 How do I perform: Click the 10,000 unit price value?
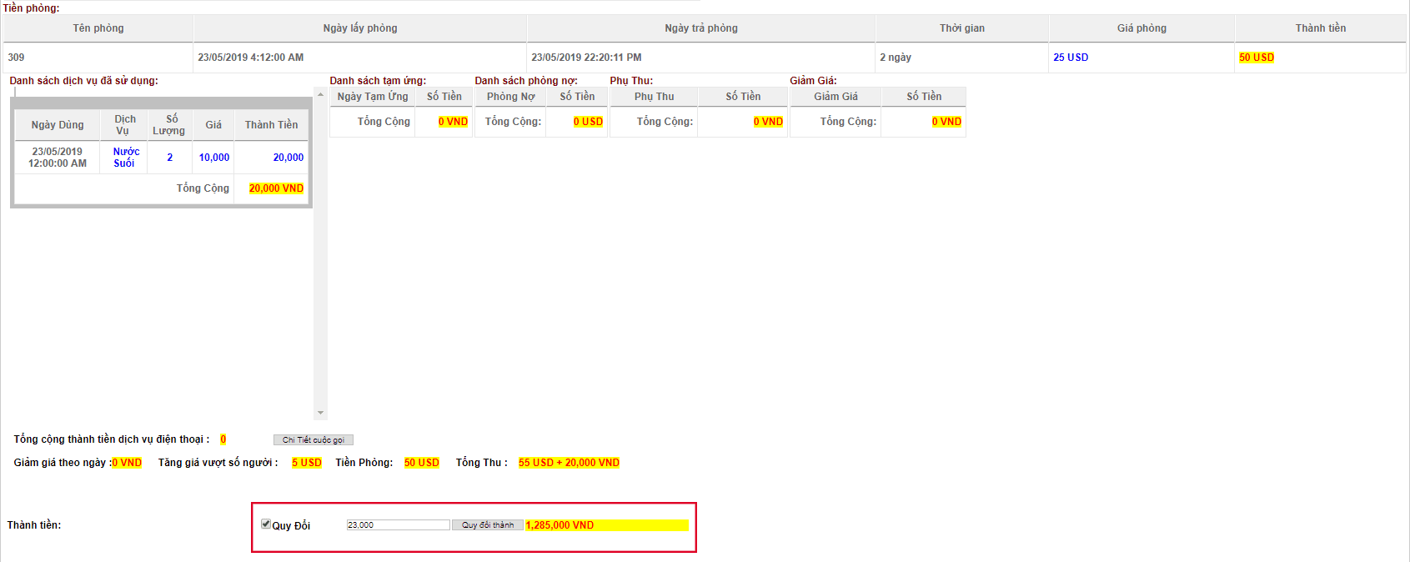[214, 158]
